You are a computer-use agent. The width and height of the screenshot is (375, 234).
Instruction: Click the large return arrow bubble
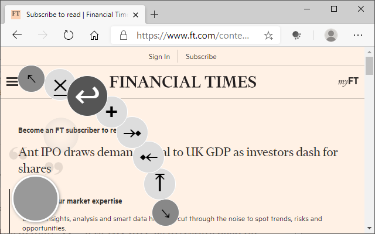point(87,96)
